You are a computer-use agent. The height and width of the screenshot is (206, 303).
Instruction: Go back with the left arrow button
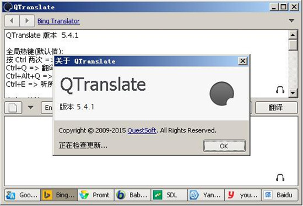pos(12,21)
